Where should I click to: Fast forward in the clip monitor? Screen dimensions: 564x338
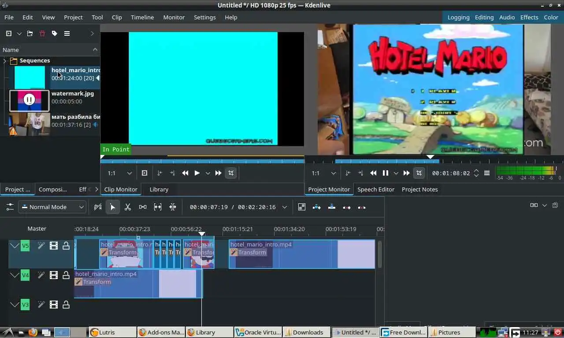point(218,173)
